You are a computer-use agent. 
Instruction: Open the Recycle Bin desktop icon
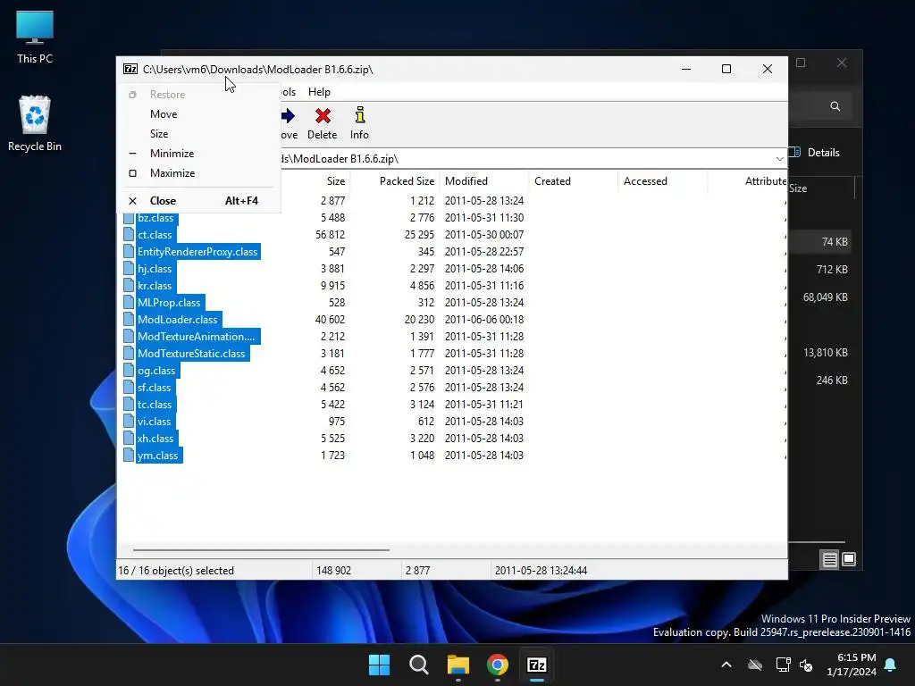[35, 123]
